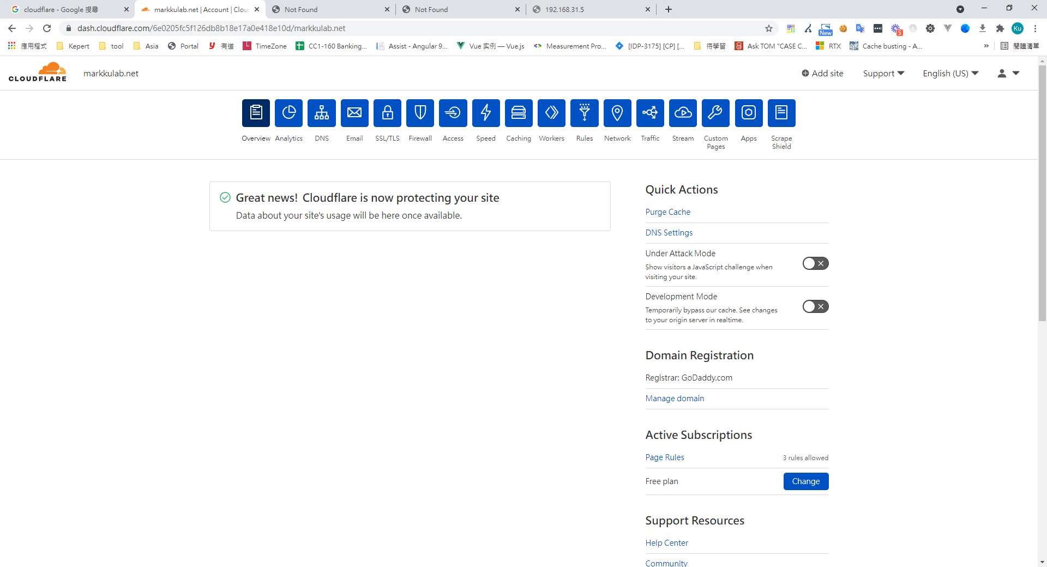Screen dimensions: 1047x567
Task: Click the Purge Cache link
Action: point(667,212)
